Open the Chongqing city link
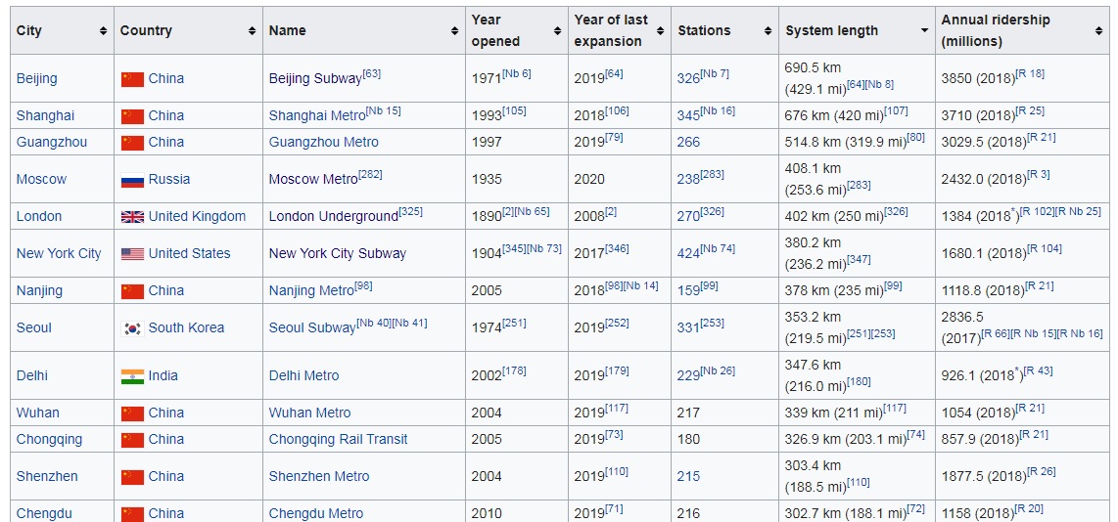This screenshot has width=1118, height=522. pos(49,439)
